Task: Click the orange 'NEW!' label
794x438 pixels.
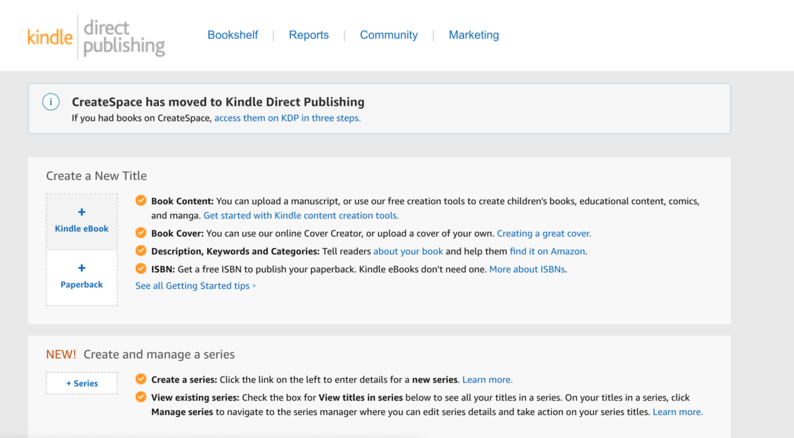Action: tap(61, 355)
